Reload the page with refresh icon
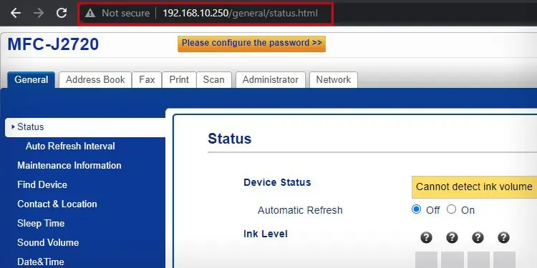The width and height of the screenshot is (537, 268). click(62, 13)
